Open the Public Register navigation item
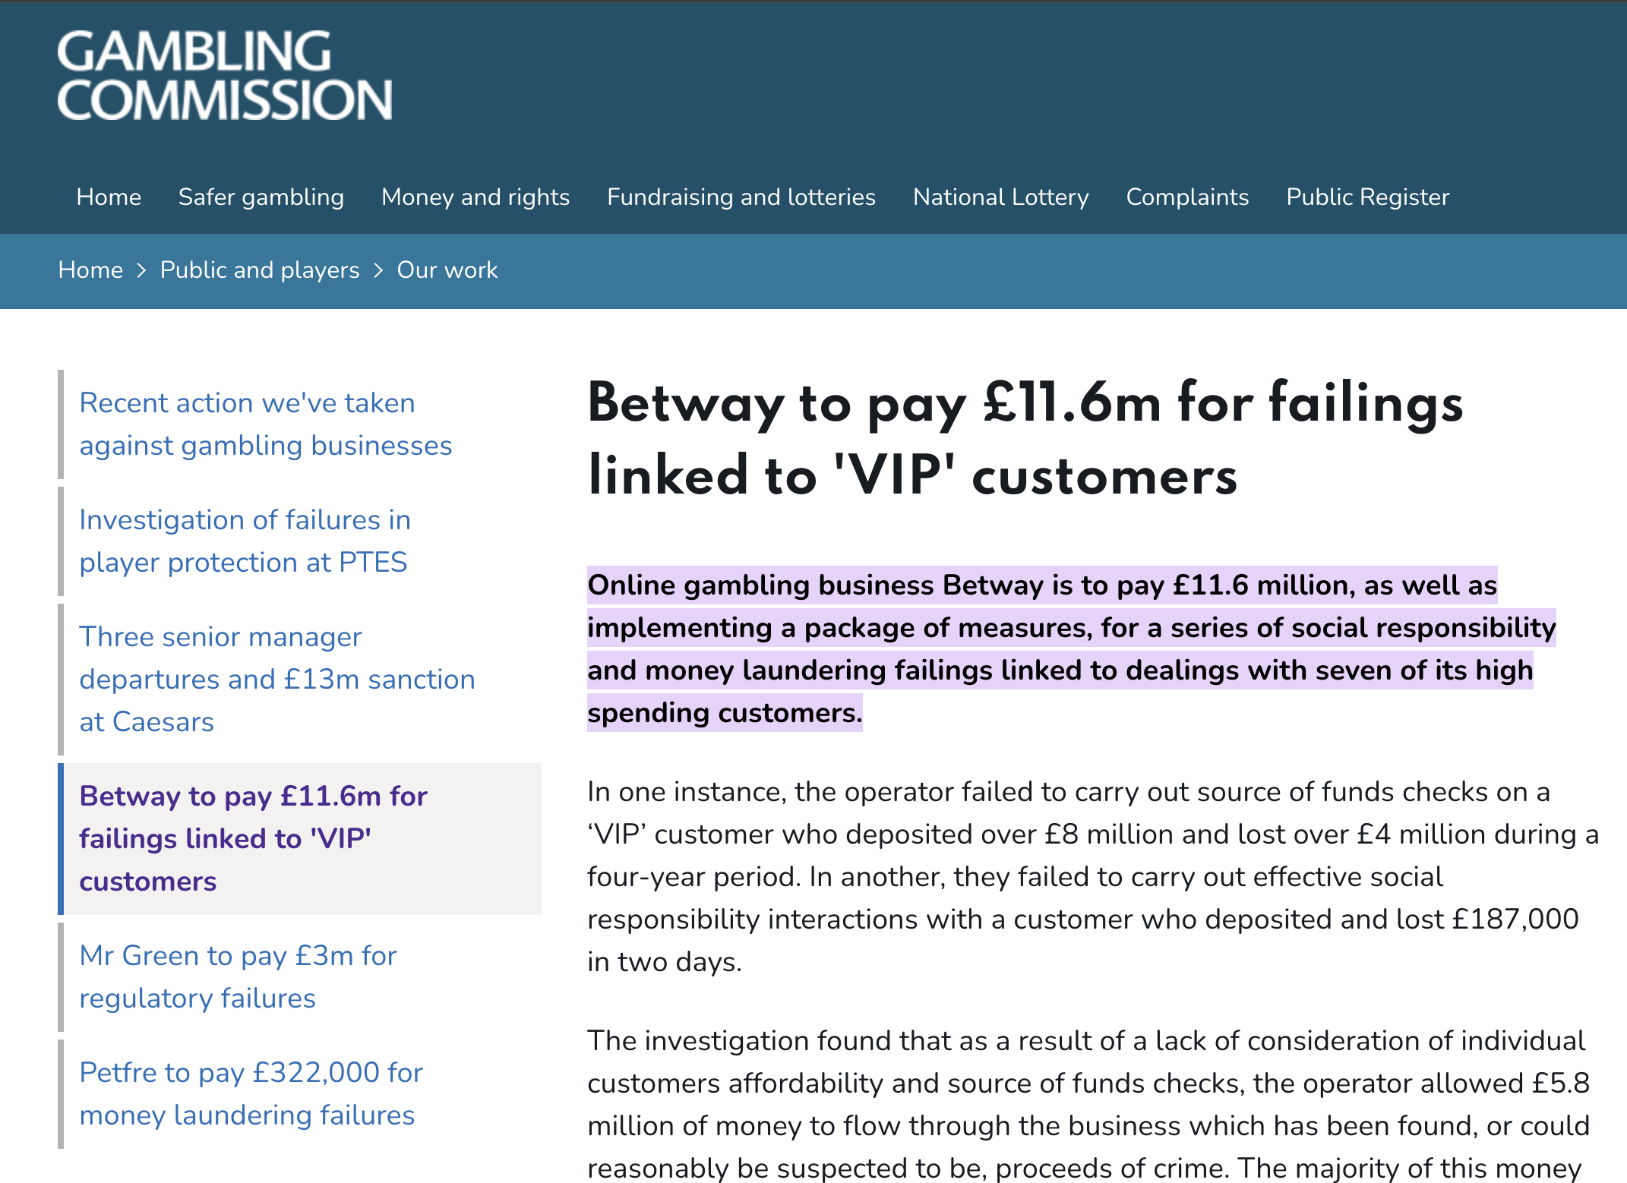 (1368, 197)
